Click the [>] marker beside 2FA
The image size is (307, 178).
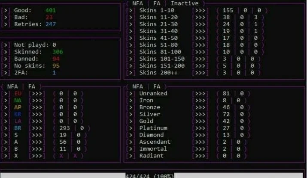coord(6,73)
